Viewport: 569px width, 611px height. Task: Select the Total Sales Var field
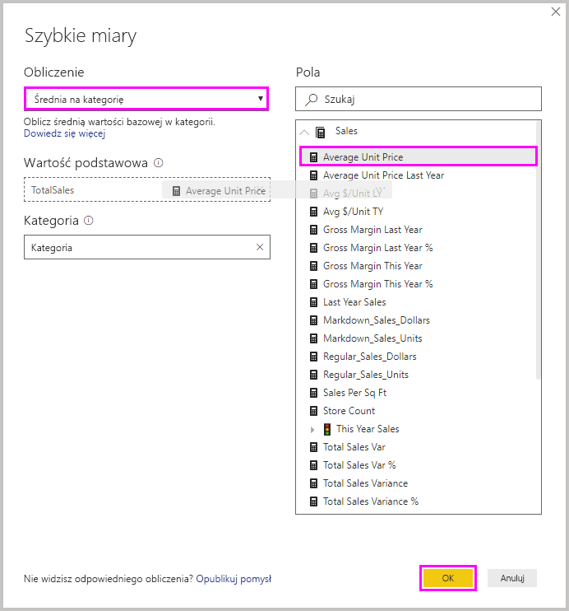[354, 447]
